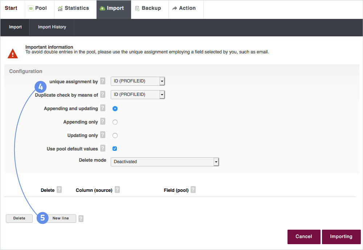The width and height of the screenshot is (363, 250).
Task: Show help for Updating only option
Action: coord(103,135)
